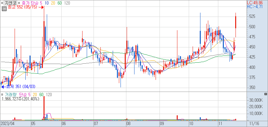Click the small square before 종가 단순
Viewport: 268px width, 127px height.
19,3
